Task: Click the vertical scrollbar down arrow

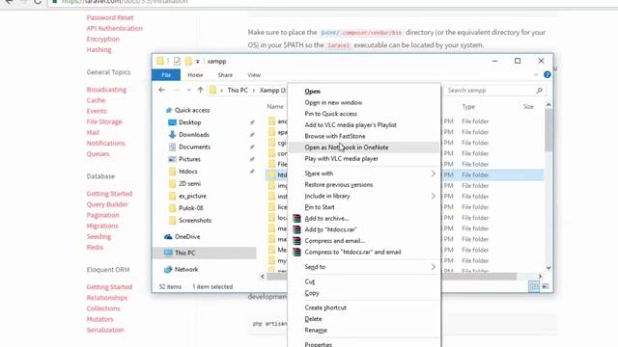Action: click(x=548, y=268)
